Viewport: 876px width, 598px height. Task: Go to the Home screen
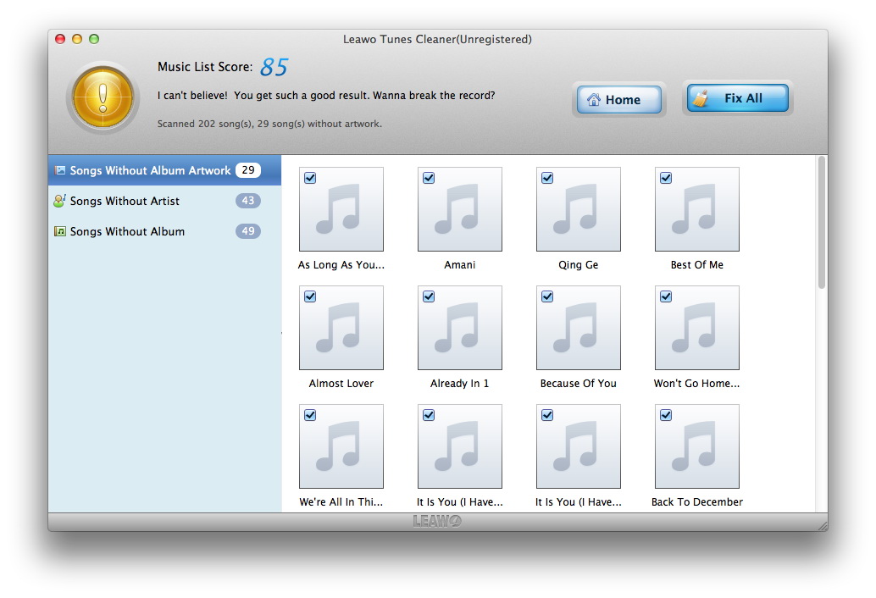619,100
